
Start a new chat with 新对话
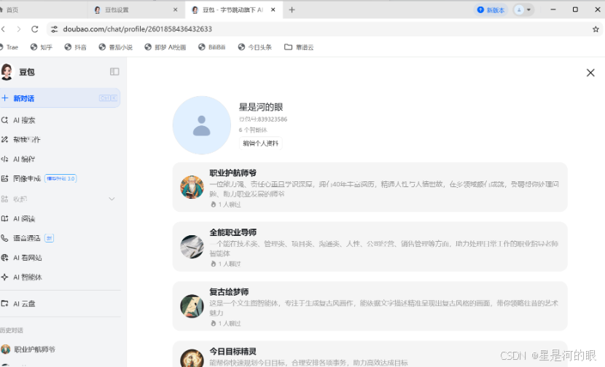[60, 98]
